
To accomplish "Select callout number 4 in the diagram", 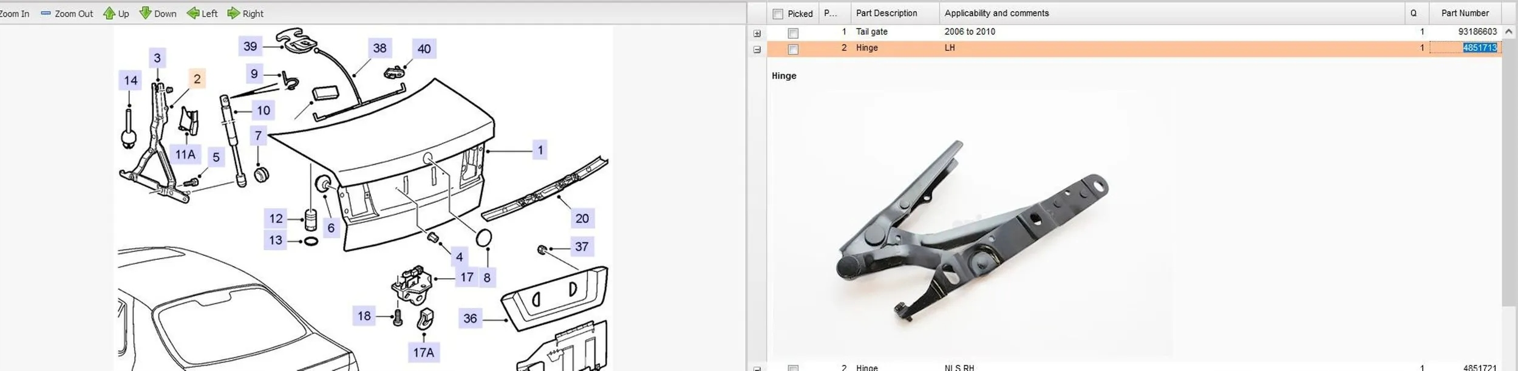I will click(x=459, y=257).
